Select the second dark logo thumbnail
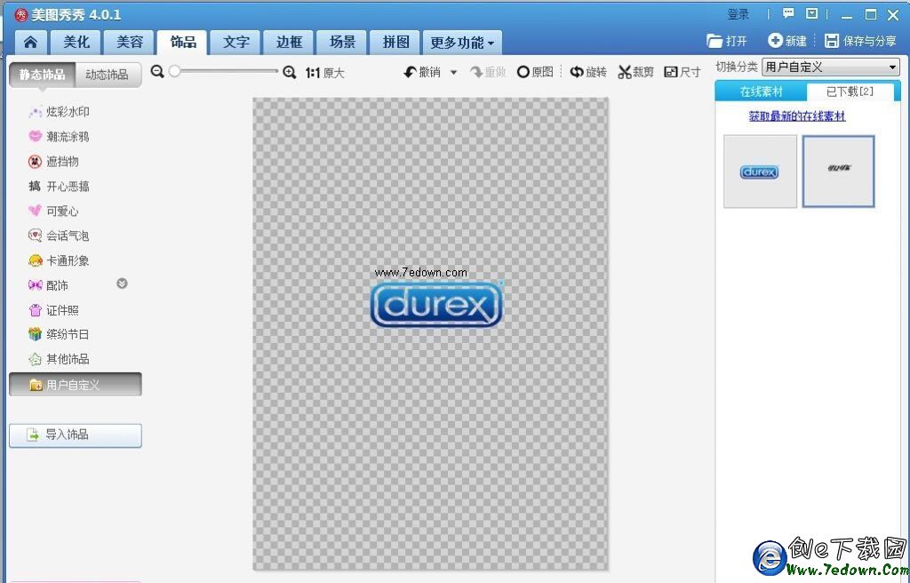The width and height of the screenshot is (910, 583). 839,172
